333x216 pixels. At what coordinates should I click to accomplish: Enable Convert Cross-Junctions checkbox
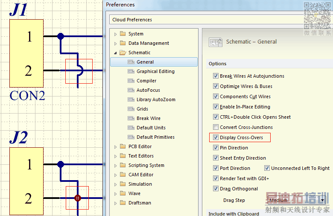pyautogui.click(x=216, y=127)
